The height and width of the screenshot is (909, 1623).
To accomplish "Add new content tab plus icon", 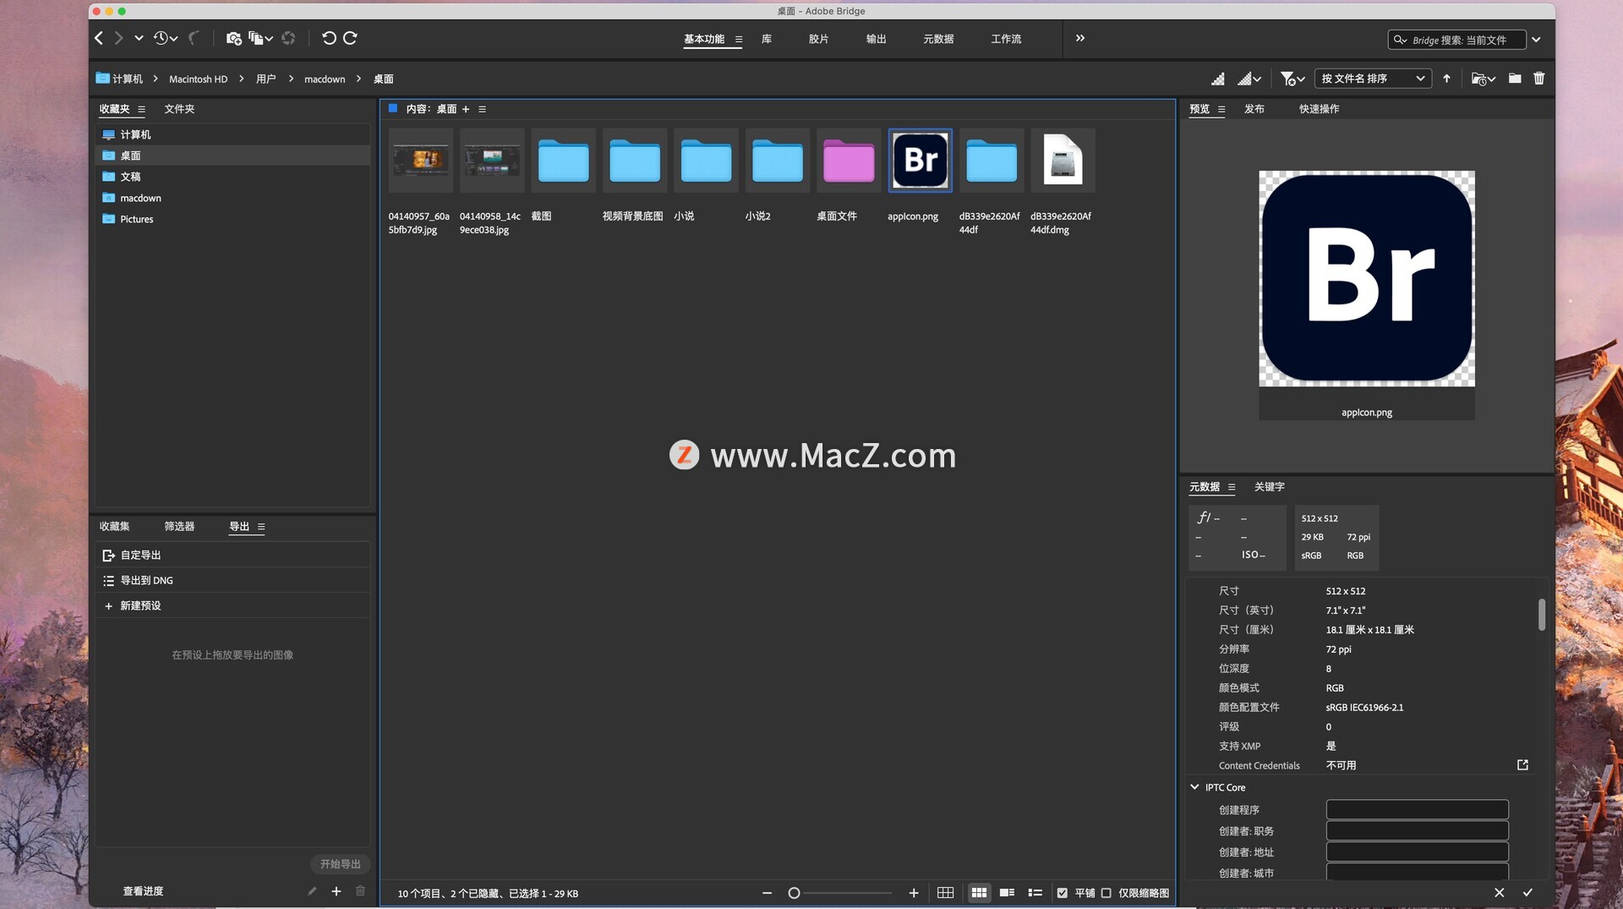I will pyautogui.click(x=465, y=109).
